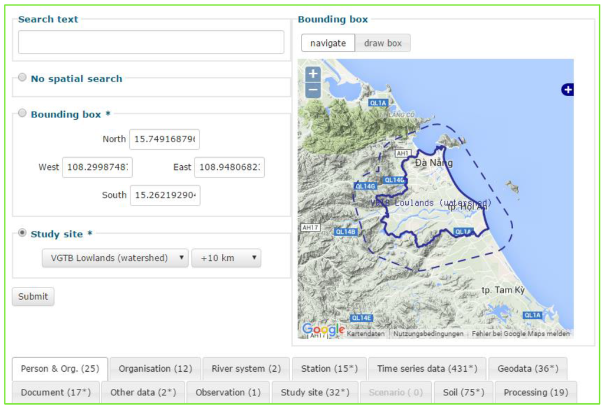Click the Search text input field
Image resolution: width=604 pixels, height=409 pixels.
click(x=151, y=42)
